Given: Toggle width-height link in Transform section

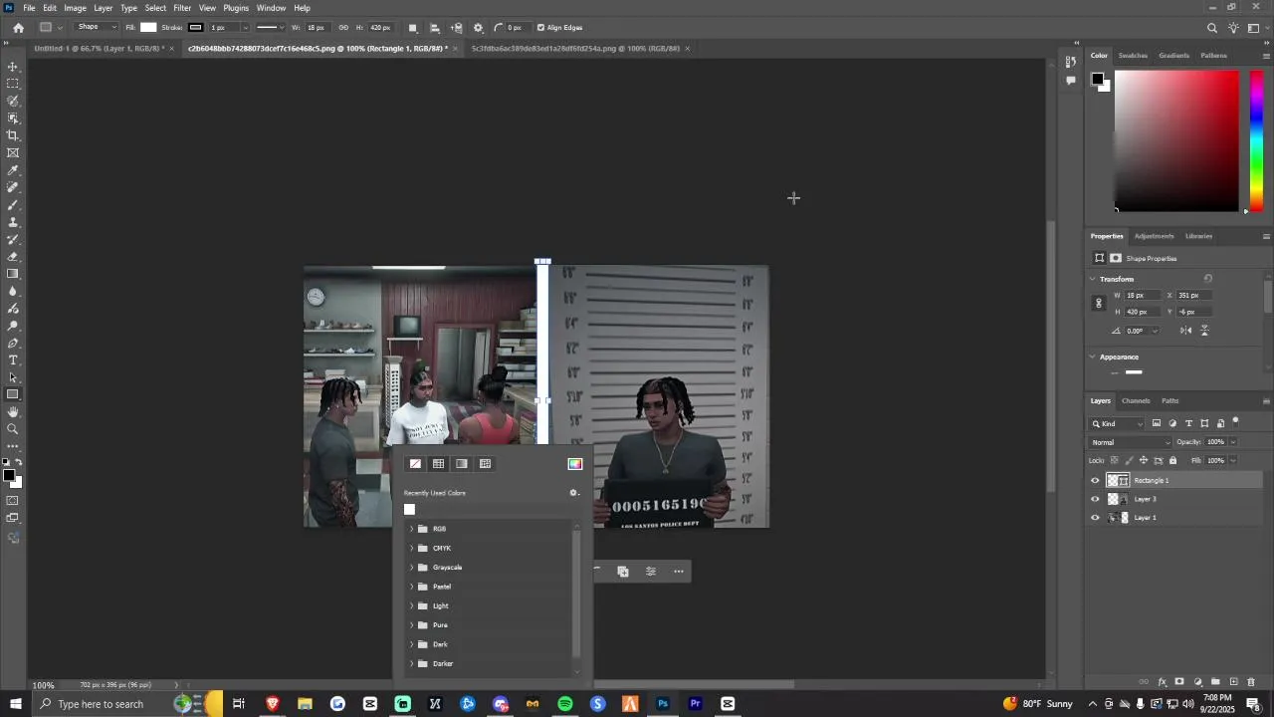Looking at the screenshot, I should [x=1099, y=303].
